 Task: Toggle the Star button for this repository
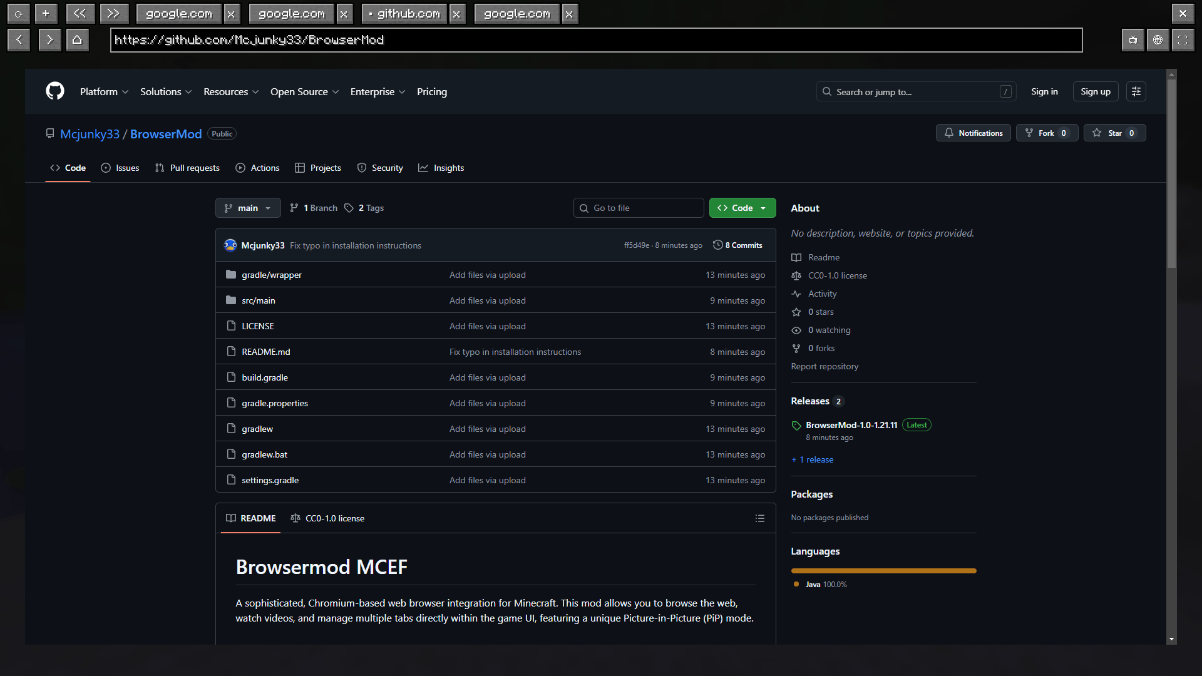tap(1114, 133)
